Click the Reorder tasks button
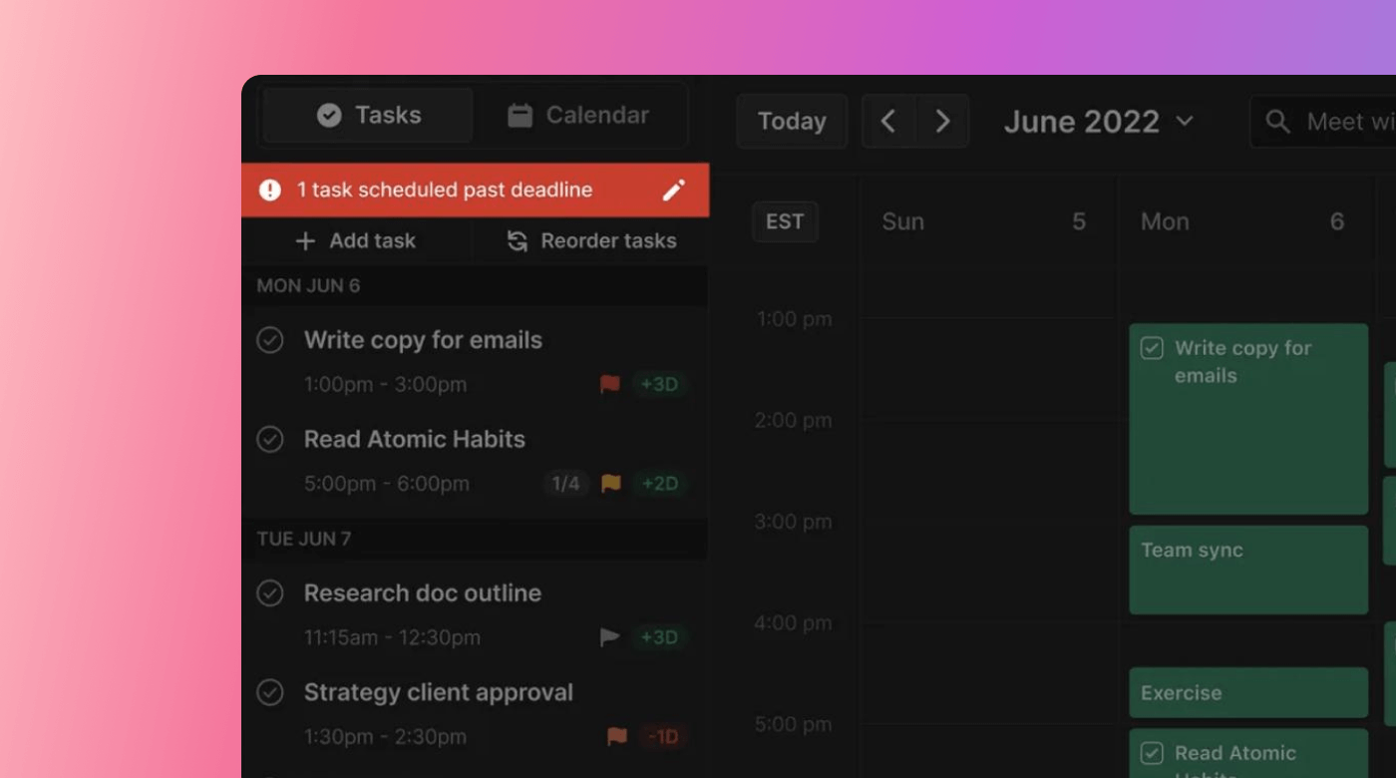 (x=591, y=241)
